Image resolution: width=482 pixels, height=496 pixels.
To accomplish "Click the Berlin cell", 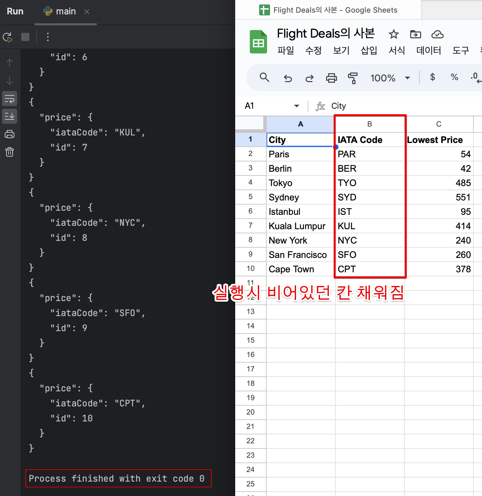I will pyautogui.click(x=300, y=169).
